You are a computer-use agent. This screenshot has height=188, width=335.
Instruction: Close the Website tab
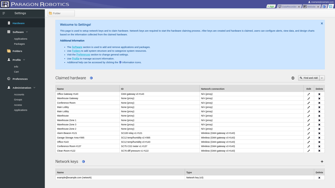coord(318,7)
